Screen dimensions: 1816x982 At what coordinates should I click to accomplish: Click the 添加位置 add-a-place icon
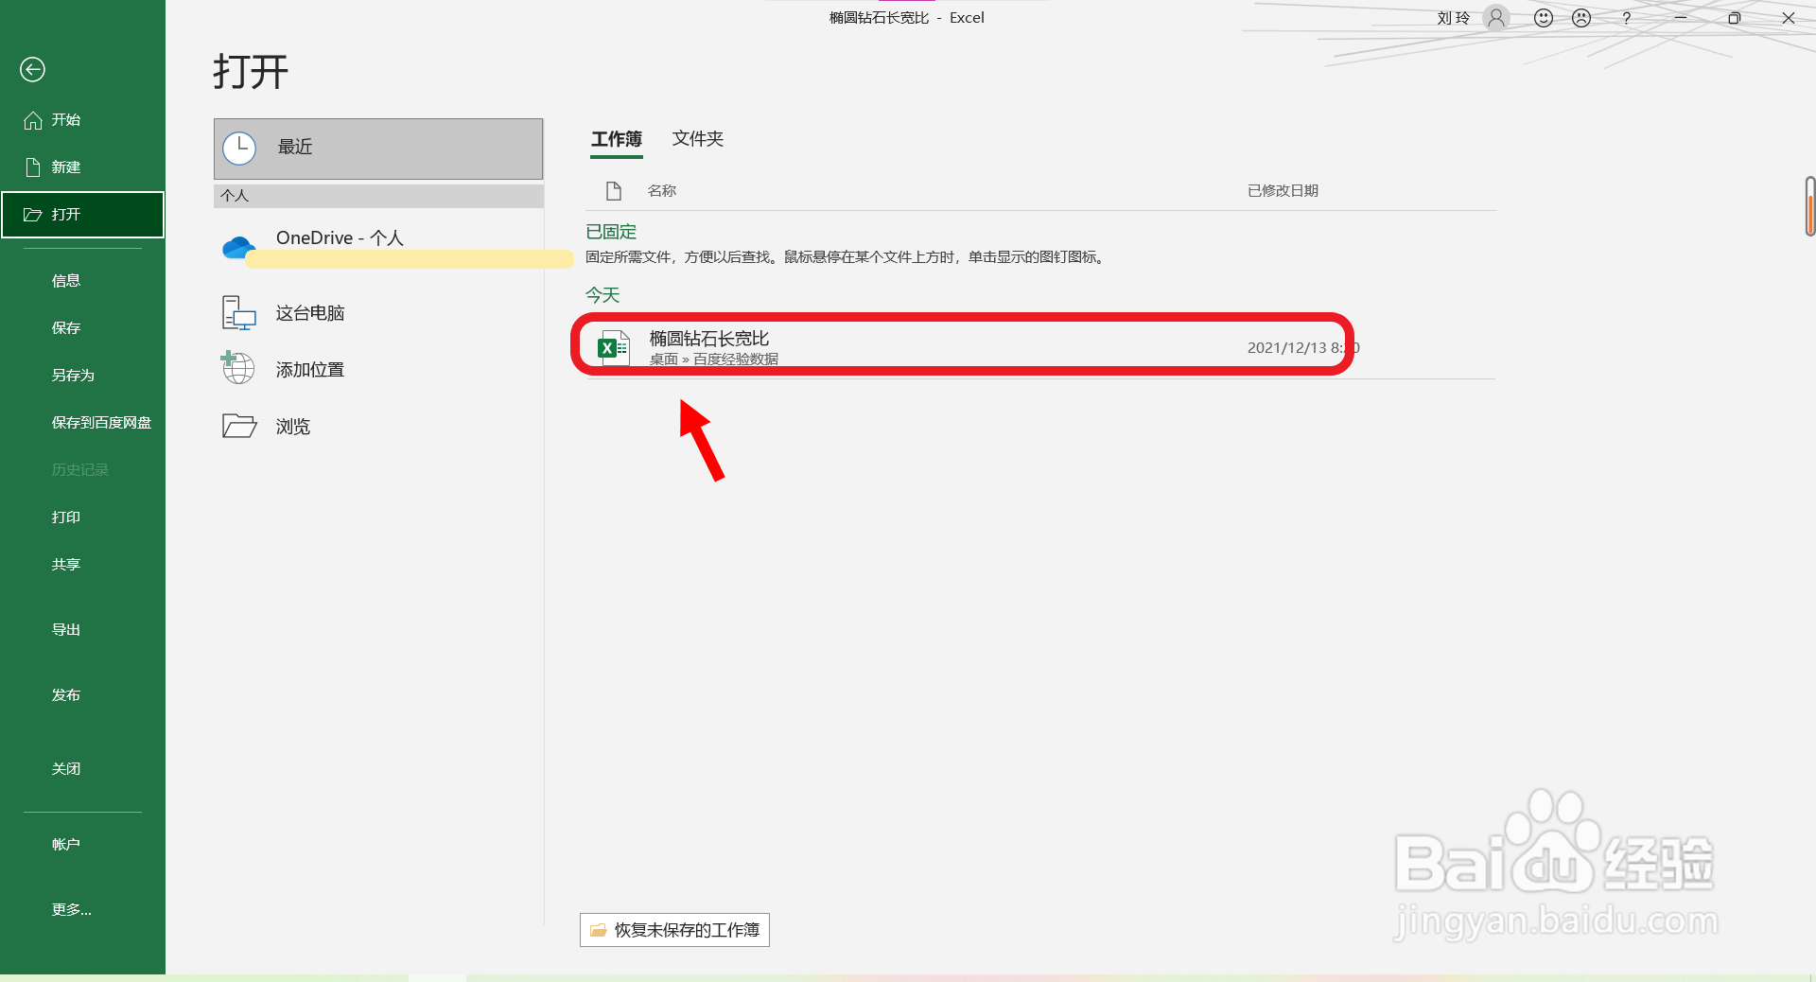pos(236,369)
